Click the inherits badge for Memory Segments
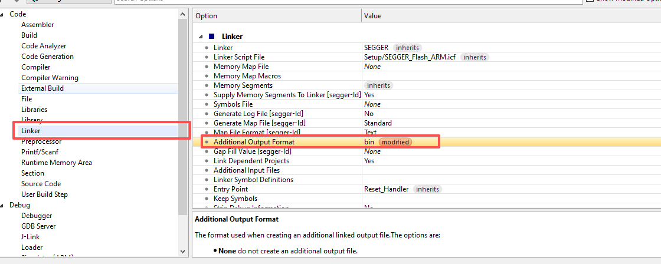Image resolution: width=661 pixels, height=264 pixels. click(379, 85)
